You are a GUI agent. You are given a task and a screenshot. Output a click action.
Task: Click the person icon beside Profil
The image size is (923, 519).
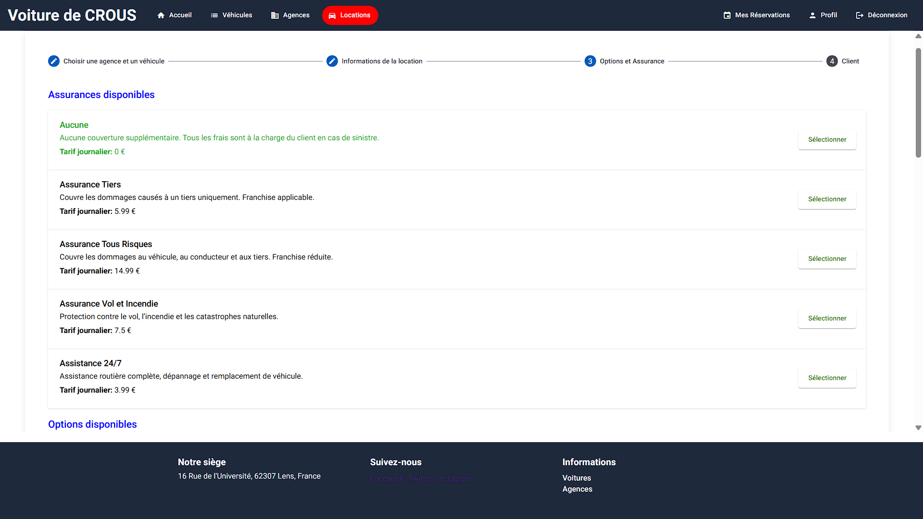pyautogui.click(x=812, y=15)
